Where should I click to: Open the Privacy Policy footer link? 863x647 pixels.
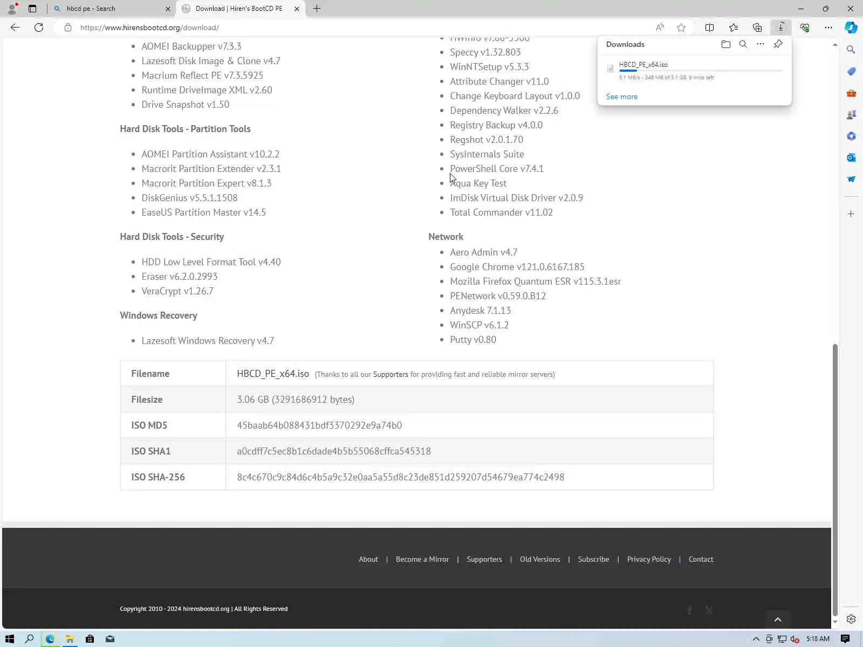click(x=649, y=559)
